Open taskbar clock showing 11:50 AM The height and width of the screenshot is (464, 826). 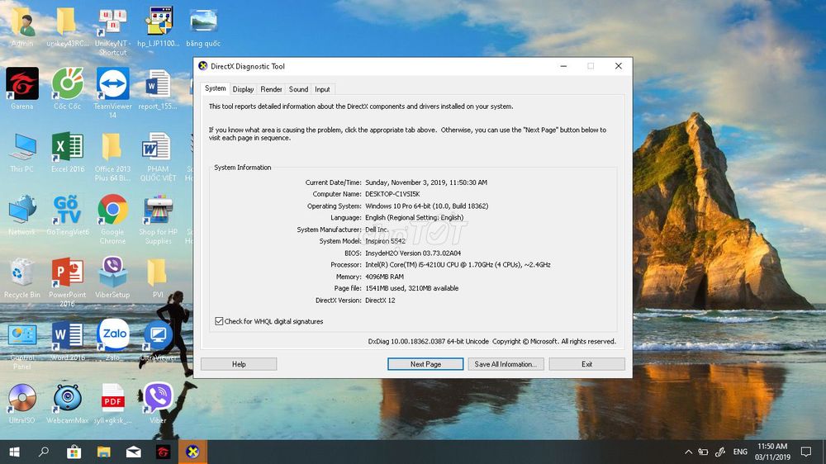click(x=773, y=452)
